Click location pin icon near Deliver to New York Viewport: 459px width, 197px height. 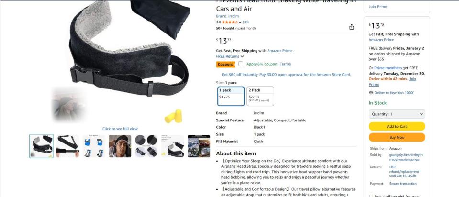coord(371,93)
